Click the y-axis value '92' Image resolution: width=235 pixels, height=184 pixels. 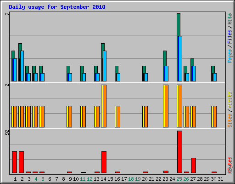[7, 132]
